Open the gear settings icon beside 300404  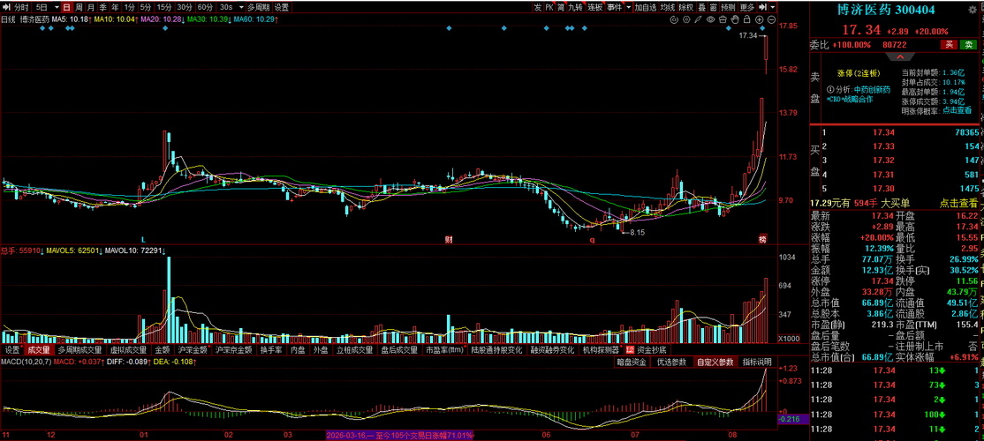point(973,10)
